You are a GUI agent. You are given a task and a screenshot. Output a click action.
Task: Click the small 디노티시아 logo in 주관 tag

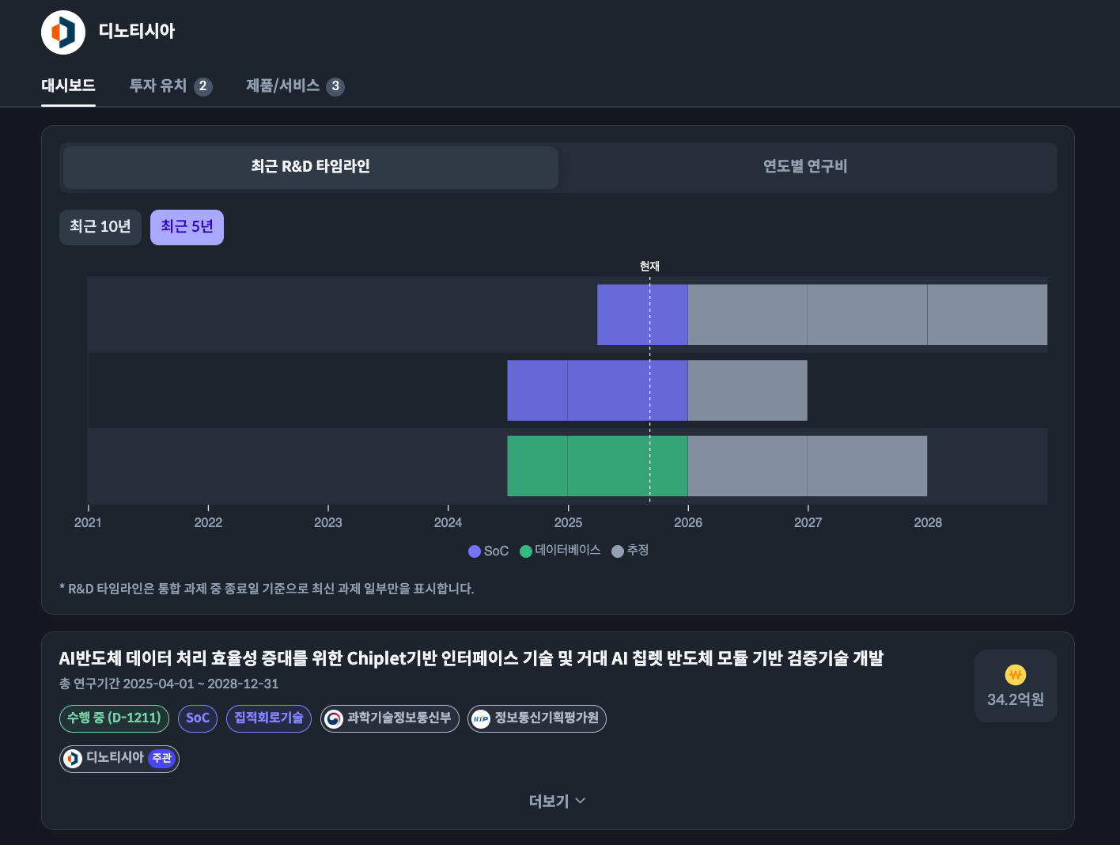pyautogui.click(x=73, y=759)
